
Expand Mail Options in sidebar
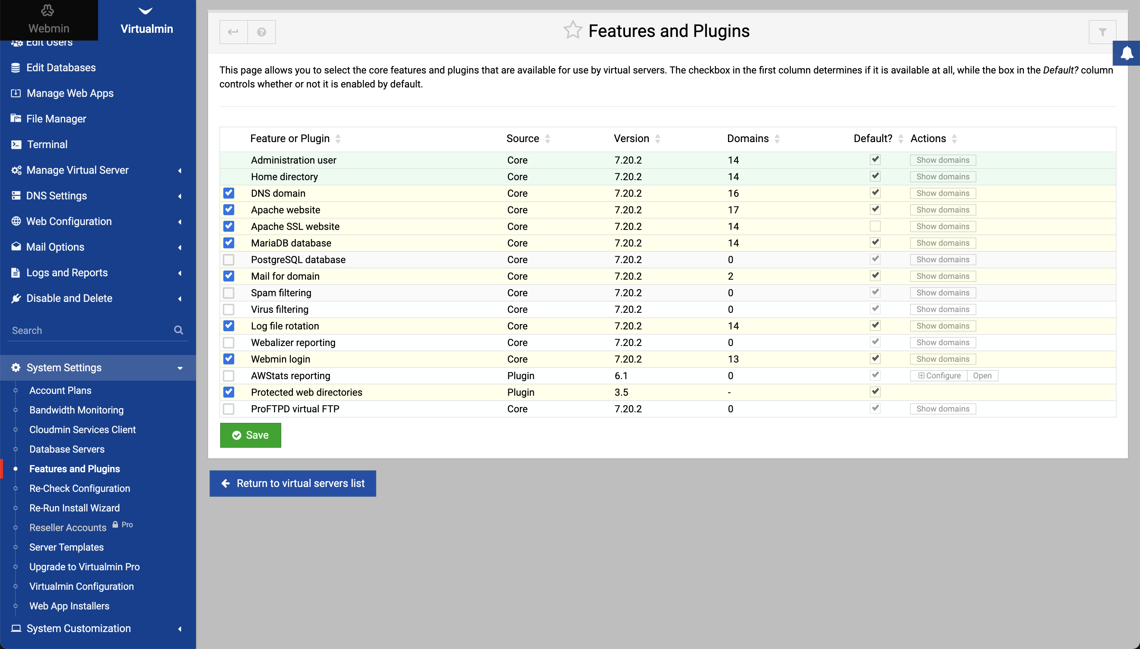tap(55, 247)
